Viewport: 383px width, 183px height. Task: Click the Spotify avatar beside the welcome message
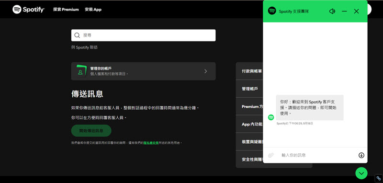click(271, 117)
